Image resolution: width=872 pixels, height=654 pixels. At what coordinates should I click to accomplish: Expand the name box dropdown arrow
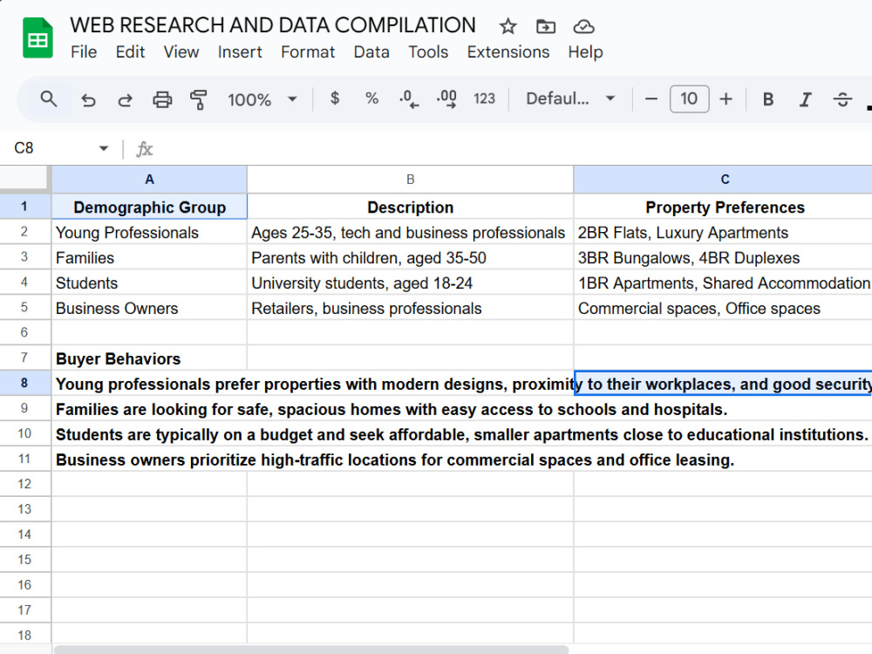(103, 148)
